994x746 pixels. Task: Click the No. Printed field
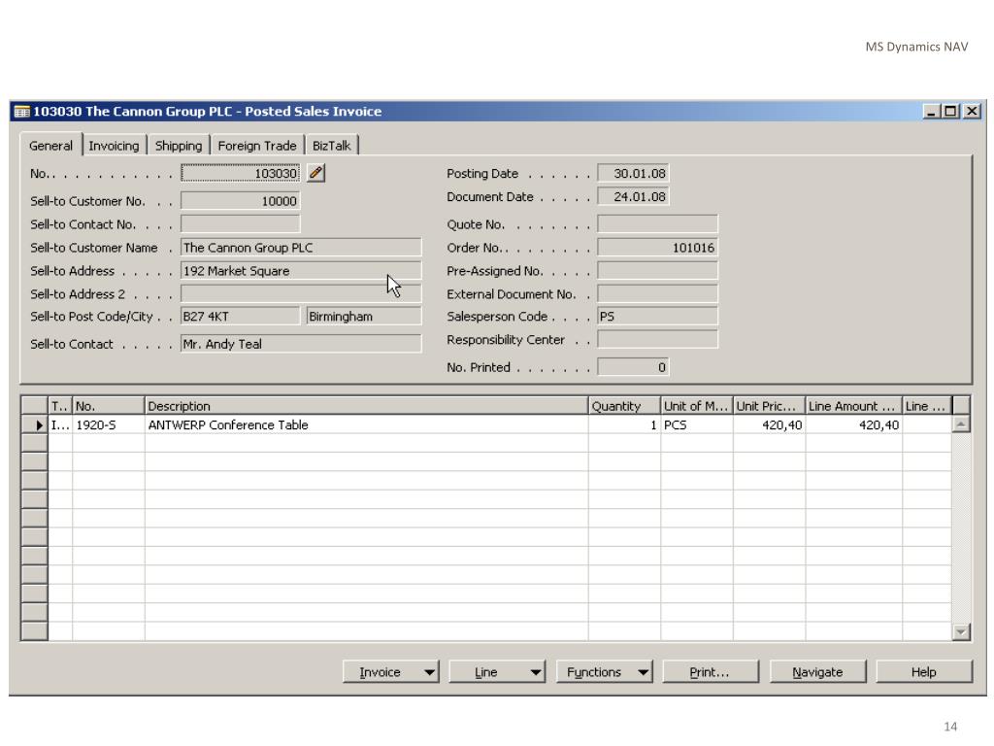[633, 367]
